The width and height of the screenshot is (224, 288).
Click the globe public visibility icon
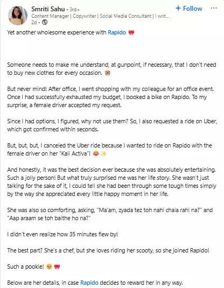[45, 23]
